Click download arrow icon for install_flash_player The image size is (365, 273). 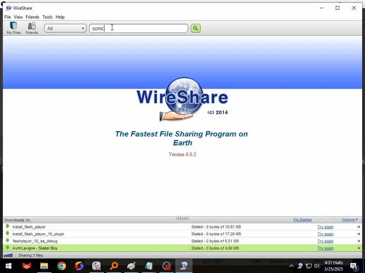pyautogui.click(x=7, y=226)
